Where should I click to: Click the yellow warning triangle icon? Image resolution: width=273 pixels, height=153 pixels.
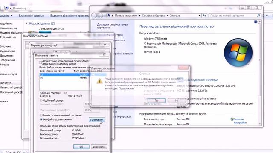tap(99, 81)
